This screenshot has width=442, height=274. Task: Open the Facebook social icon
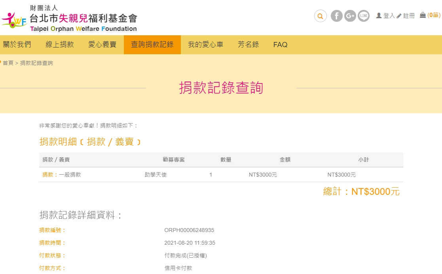(336, 16)
